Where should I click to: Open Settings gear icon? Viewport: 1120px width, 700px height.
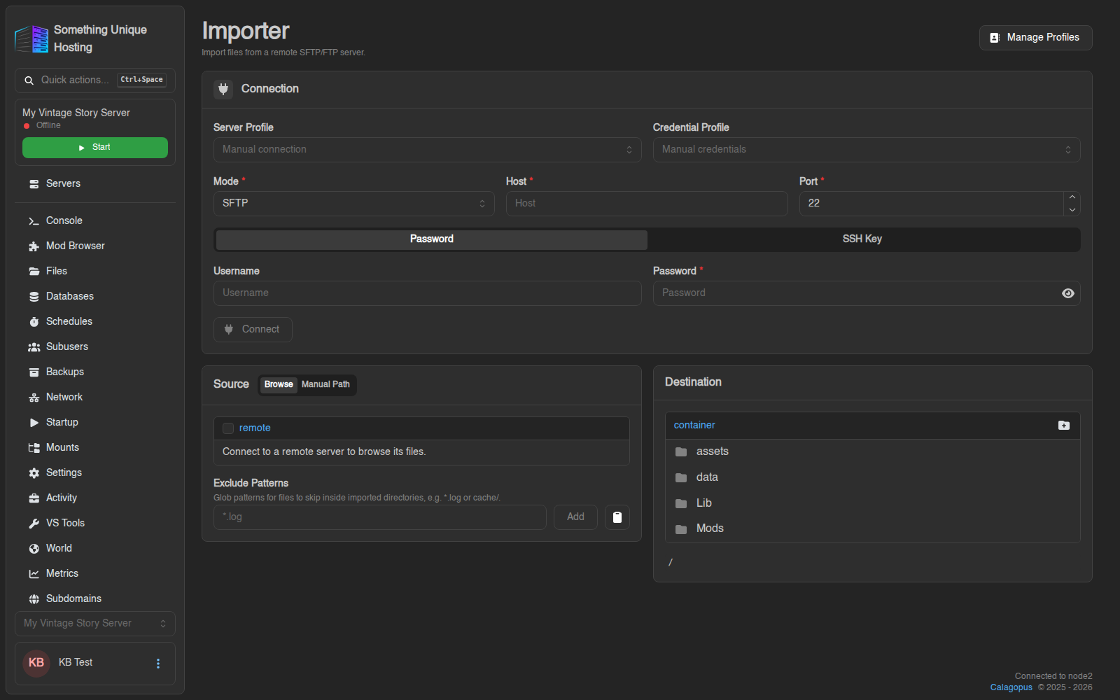[x=34, y=473]
